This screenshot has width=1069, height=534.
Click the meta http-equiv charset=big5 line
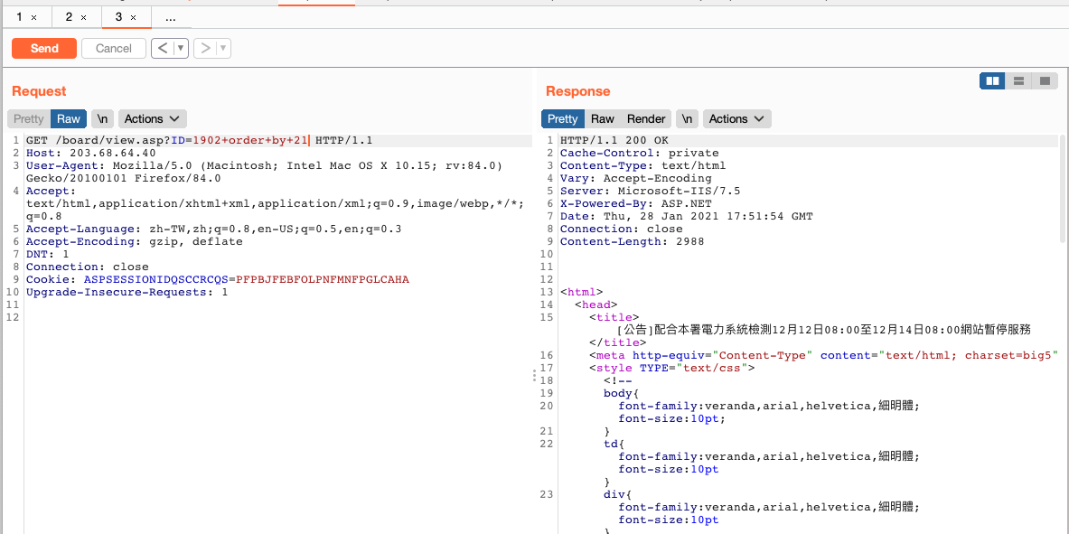click(x=823, y=355)
